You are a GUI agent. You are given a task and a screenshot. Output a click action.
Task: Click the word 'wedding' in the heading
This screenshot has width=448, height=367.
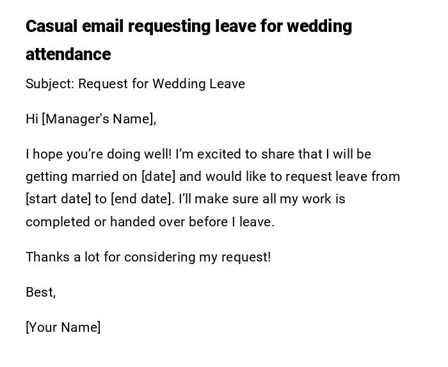(319, 27)
